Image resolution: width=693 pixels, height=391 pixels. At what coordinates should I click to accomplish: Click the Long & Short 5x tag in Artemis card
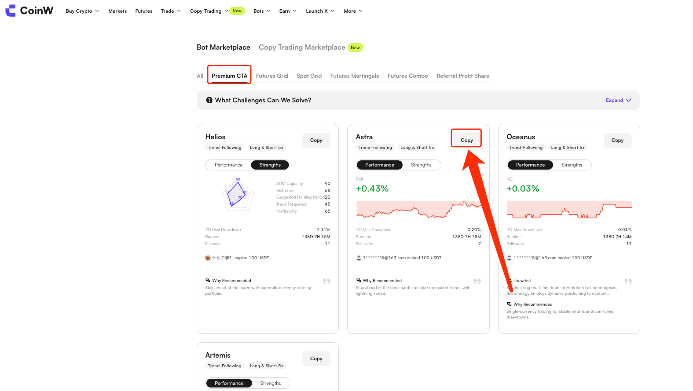coord(267,366)
